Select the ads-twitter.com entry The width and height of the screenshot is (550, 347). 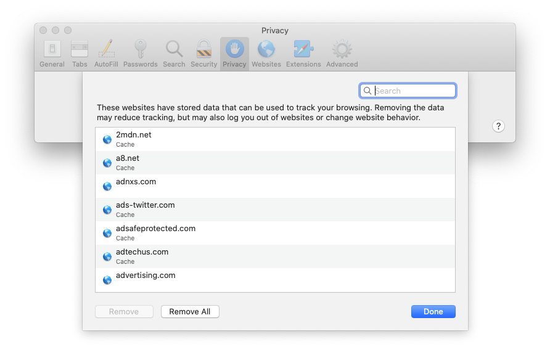276,210
